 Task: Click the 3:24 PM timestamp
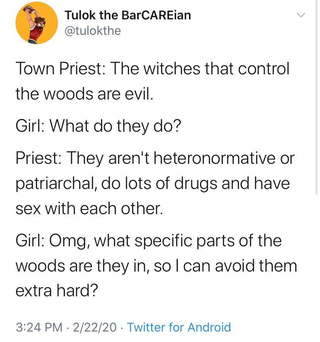[x=39, y=327]
